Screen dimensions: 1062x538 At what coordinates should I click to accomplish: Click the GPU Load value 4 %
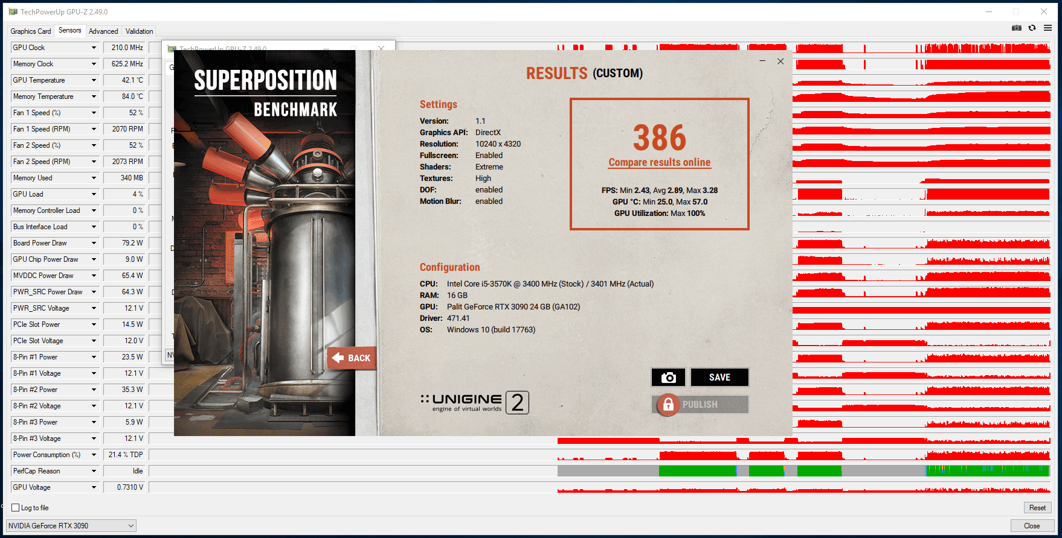pos(123,194)
